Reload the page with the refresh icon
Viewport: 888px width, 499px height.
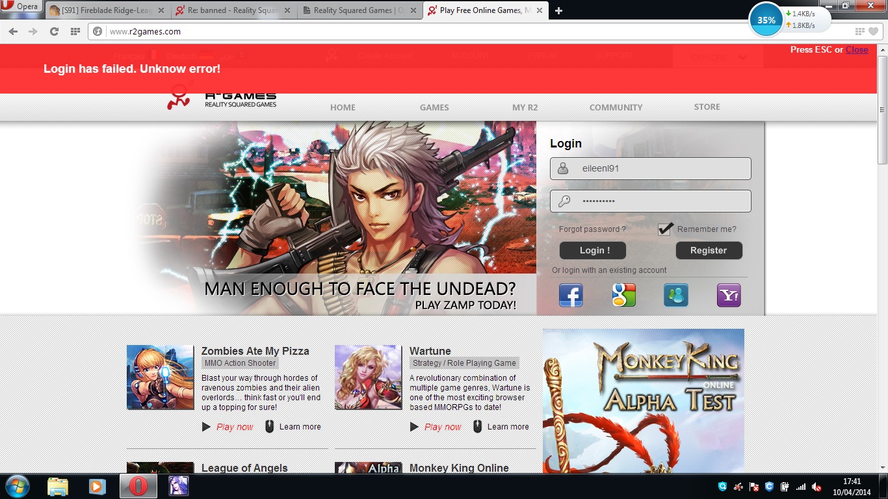tap(54, 31)
